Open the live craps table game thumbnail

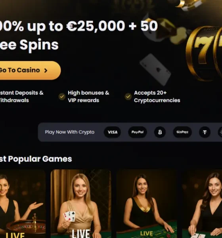pos(147,204)
